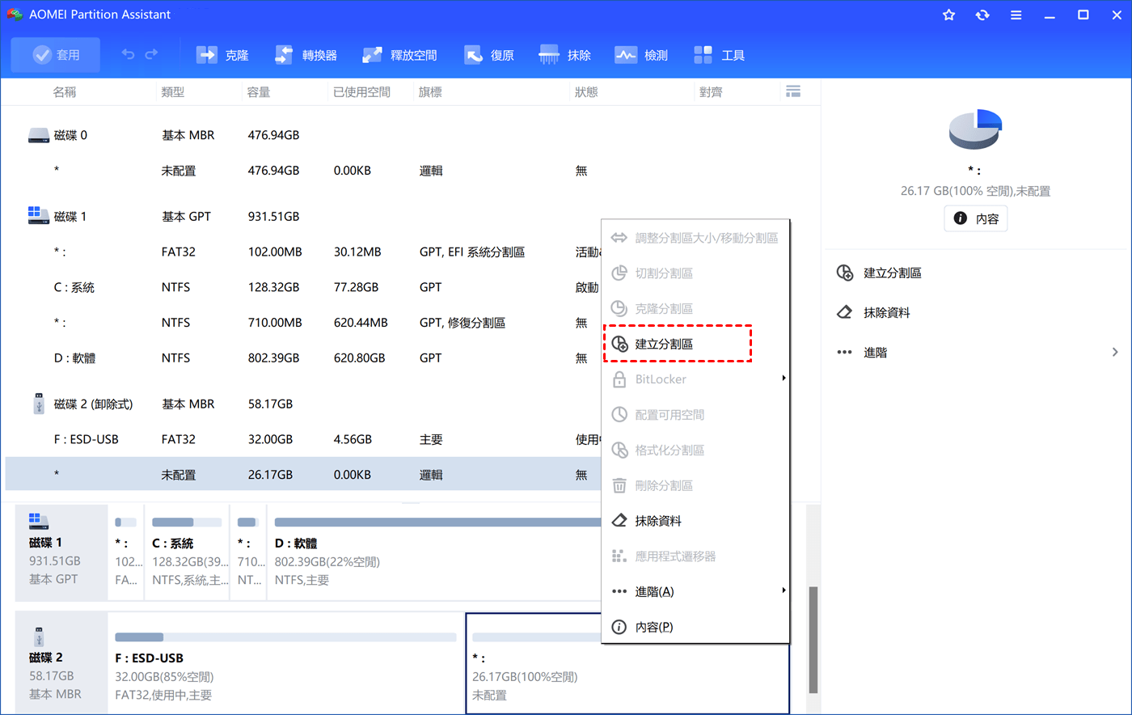Click the star favorite icon in title bar

point(949,15)
